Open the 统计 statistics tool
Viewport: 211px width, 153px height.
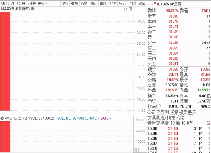[94, 3]
